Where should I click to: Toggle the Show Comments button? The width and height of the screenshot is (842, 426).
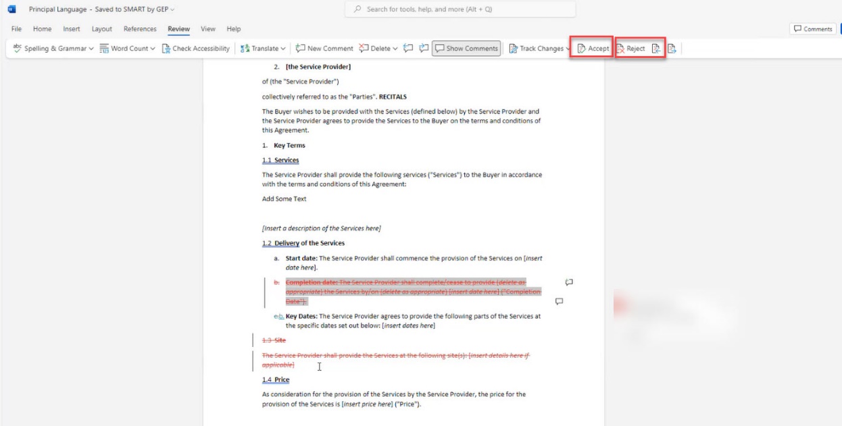pyautogui.click(x=466, y=49)
